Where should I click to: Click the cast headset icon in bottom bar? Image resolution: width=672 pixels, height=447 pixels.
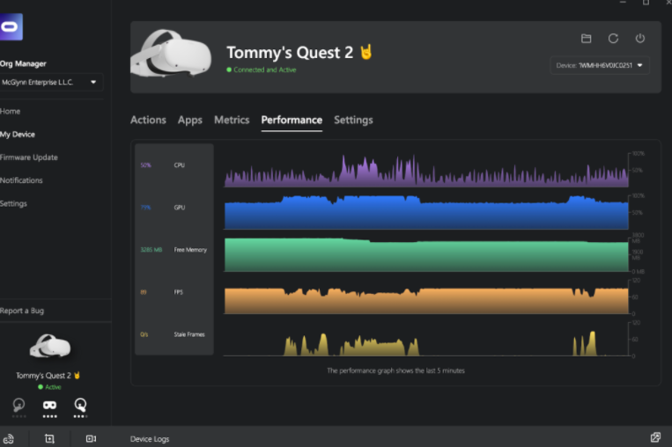coord(9,438)
